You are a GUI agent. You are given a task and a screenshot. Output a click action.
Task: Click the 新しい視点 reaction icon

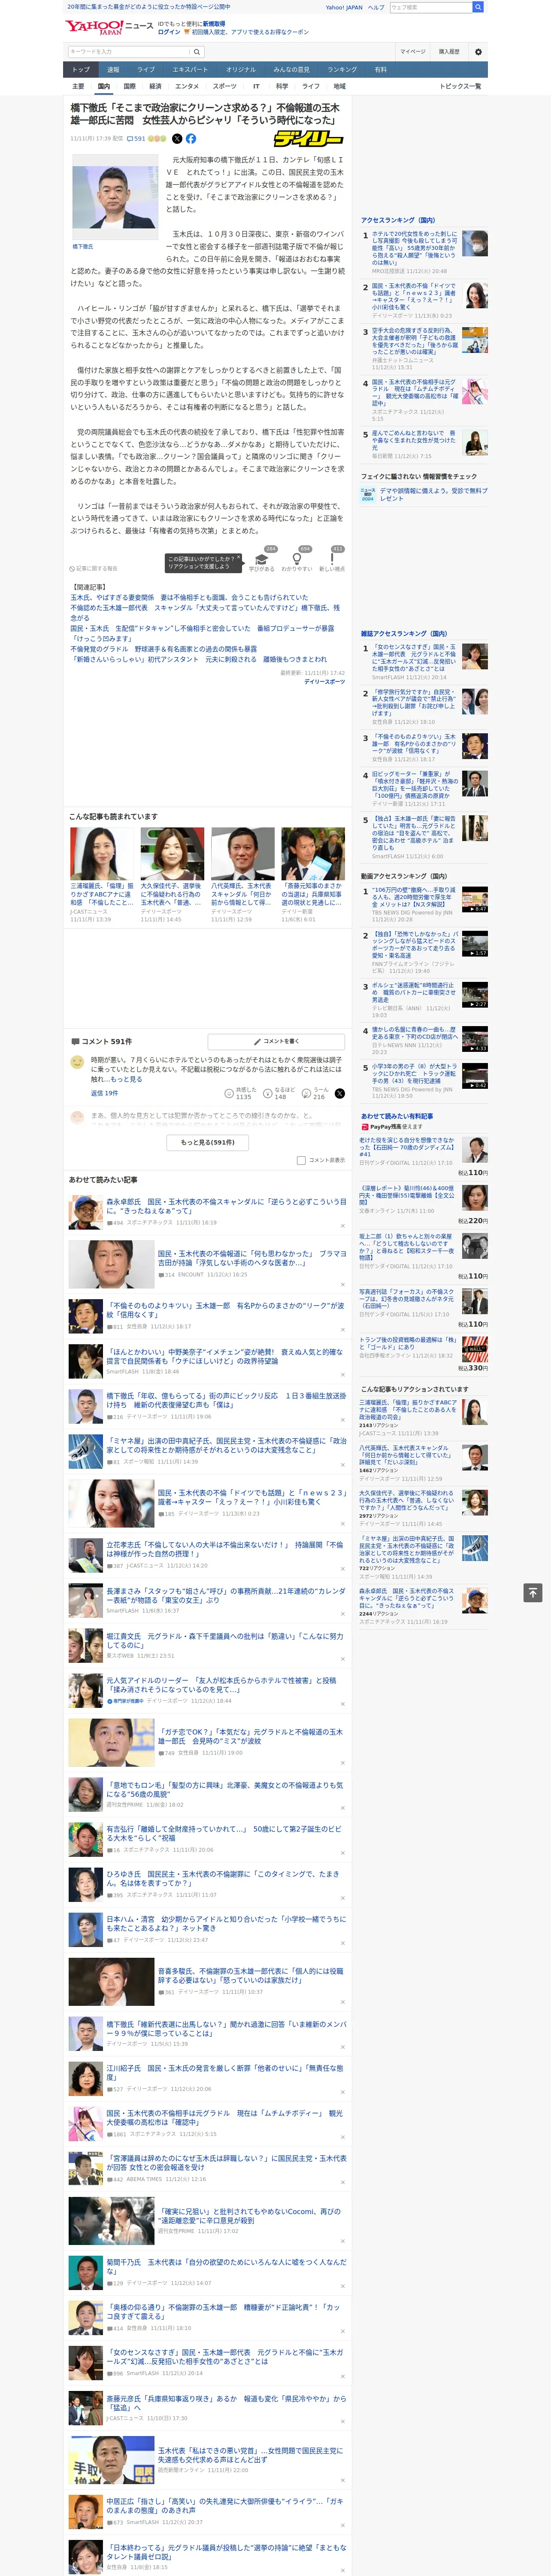point(332,560)
